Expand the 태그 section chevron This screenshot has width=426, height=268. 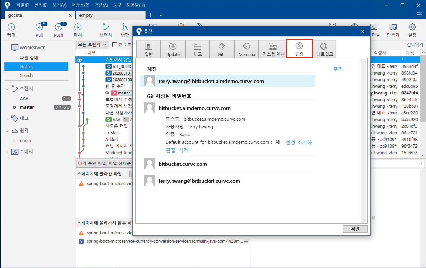pyautogui.click(x=7, y=119)
